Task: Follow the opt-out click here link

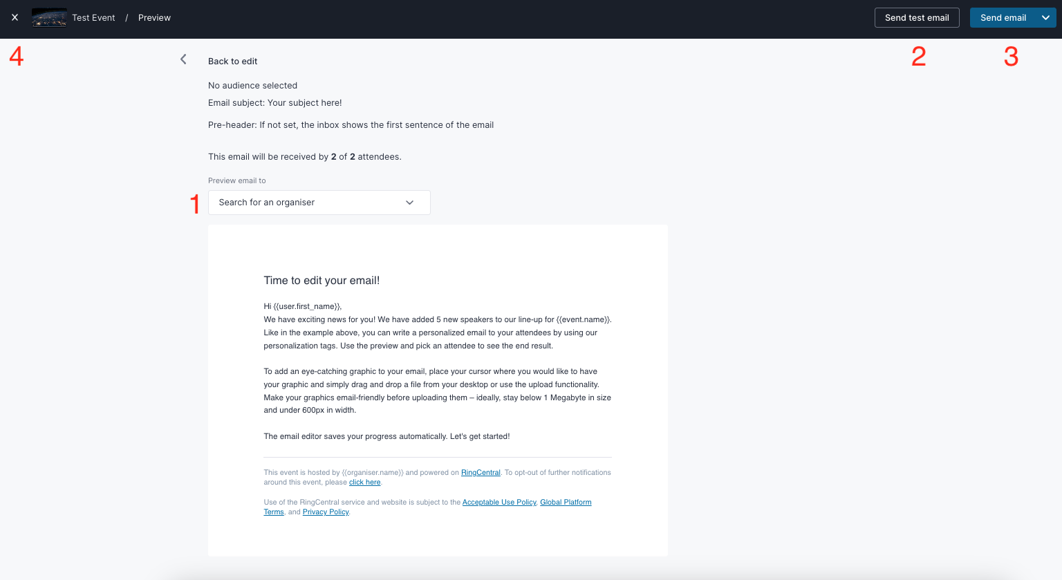Action: click(x=365, y=483)
